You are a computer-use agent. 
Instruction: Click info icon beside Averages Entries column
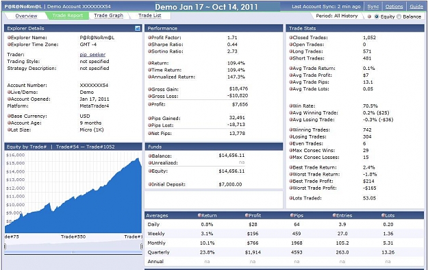[x=334, y=215]
